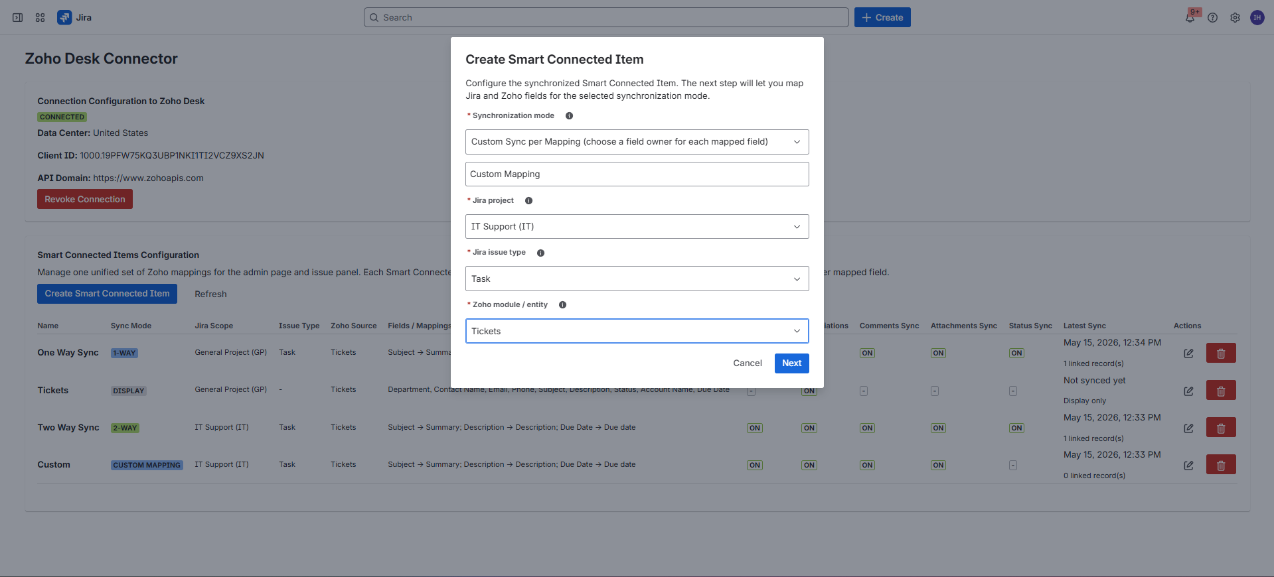Click the Jira logo
This screenshot has width=1274, height=577.
click(x=74, y=18)
